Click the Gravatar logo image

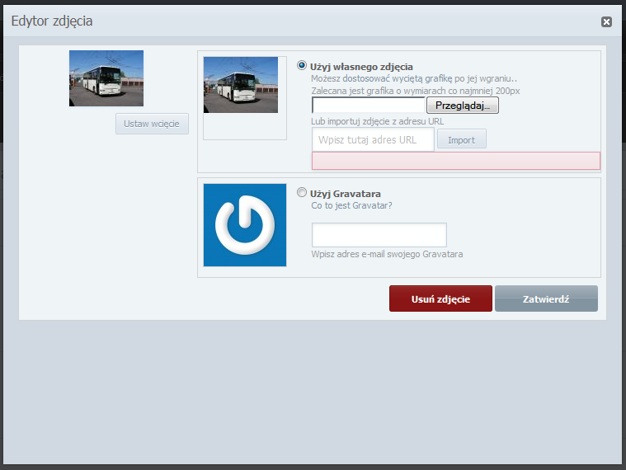(x=245, y=225)
